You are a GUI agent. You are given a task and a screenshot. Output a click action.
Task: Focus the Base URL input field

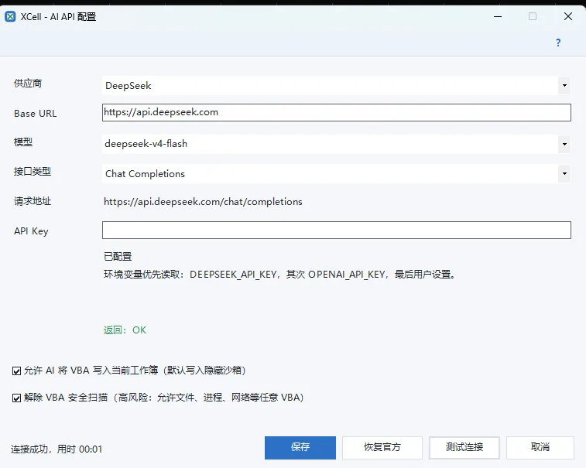point(337,112)
